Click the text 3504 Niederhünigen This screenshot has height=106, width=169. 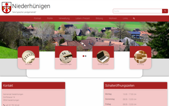11,100
